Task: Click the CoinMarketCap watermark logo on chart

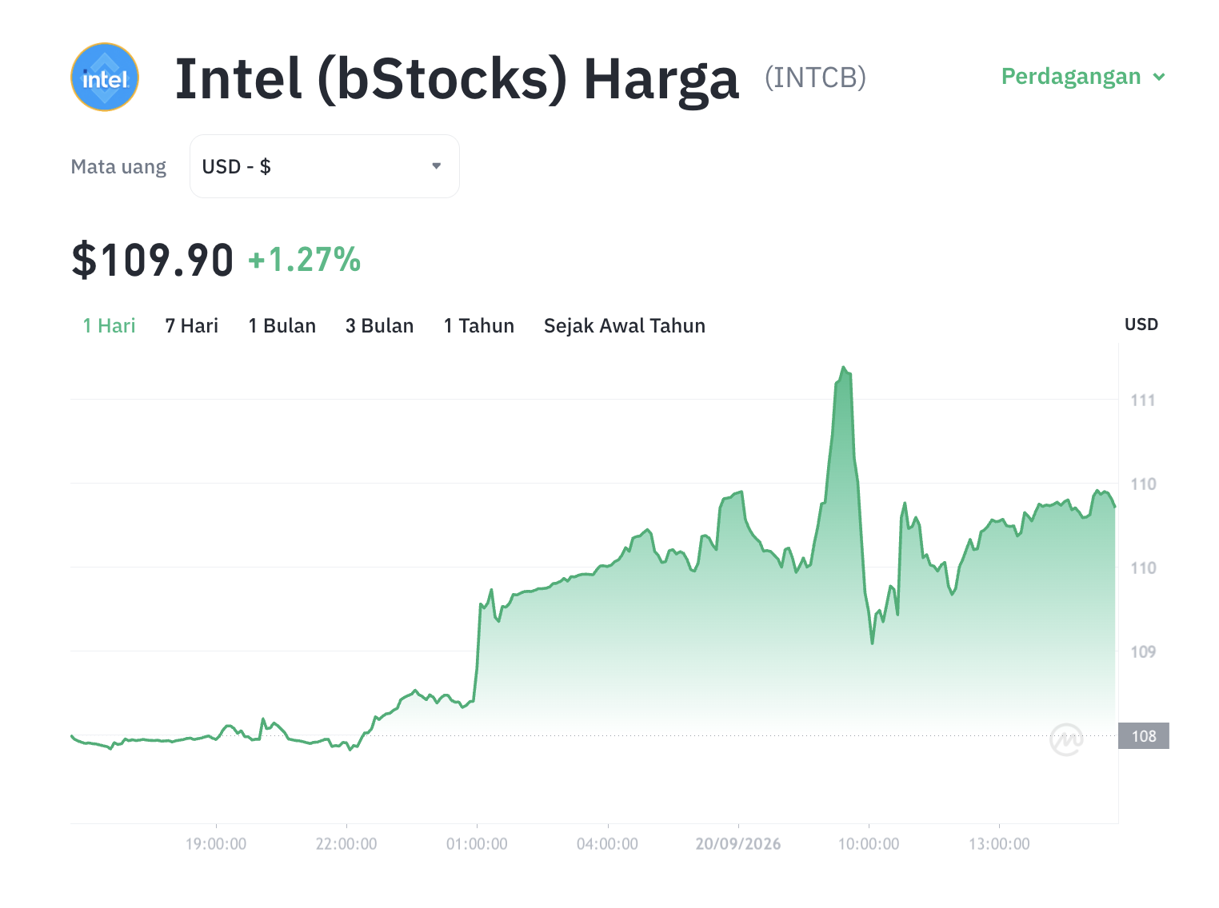Action: tap(1066, 739)
